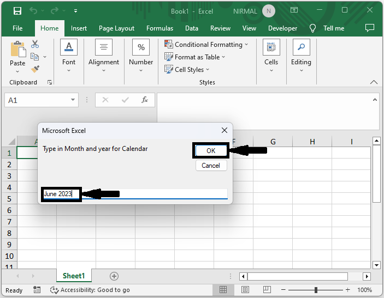Click horizontal scrollbar left arrow

(243, 277)
